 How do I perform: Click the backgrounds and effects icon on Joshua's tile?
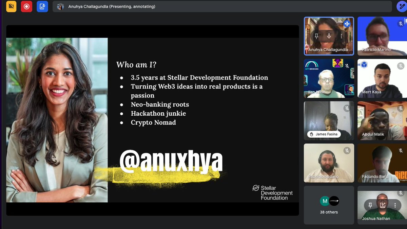[383, 205]
